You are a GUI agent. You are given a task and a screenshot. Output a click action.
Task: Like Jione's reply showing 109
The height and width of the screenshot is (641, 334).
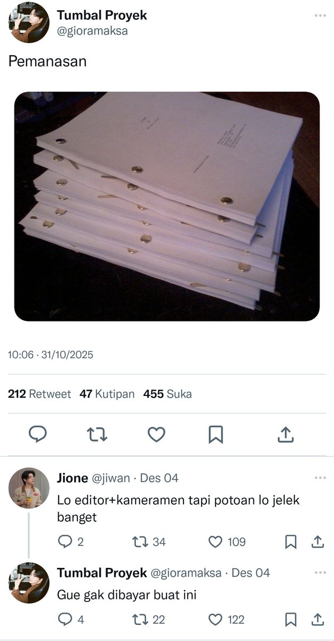pyautogui.click(x=227, y=542)
